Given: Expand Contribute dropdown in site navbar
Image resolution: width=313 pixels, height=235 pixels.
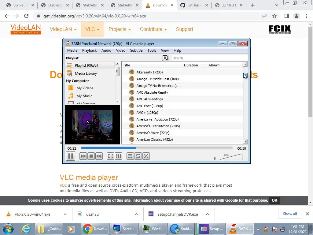Looking at the screenshot, I should [x=153, y=29].
